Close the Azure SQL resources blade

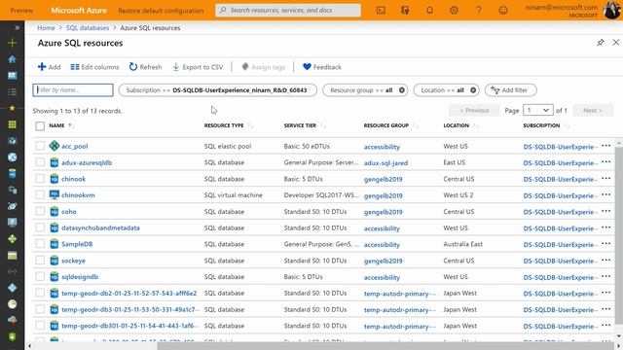pos(616,42)
